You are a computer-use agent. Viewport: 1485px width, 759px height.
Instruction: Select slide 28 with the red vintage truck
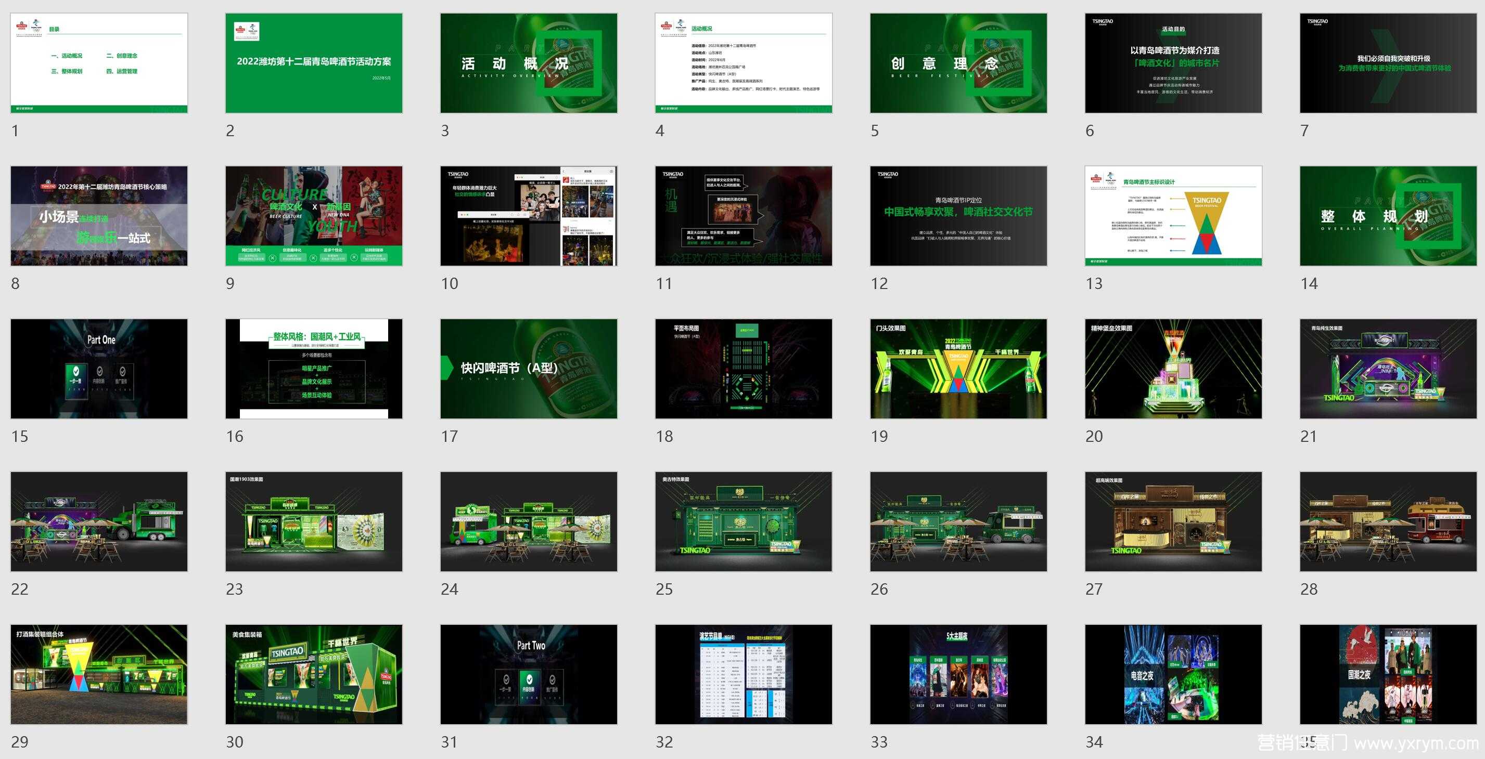[1388, 522]
